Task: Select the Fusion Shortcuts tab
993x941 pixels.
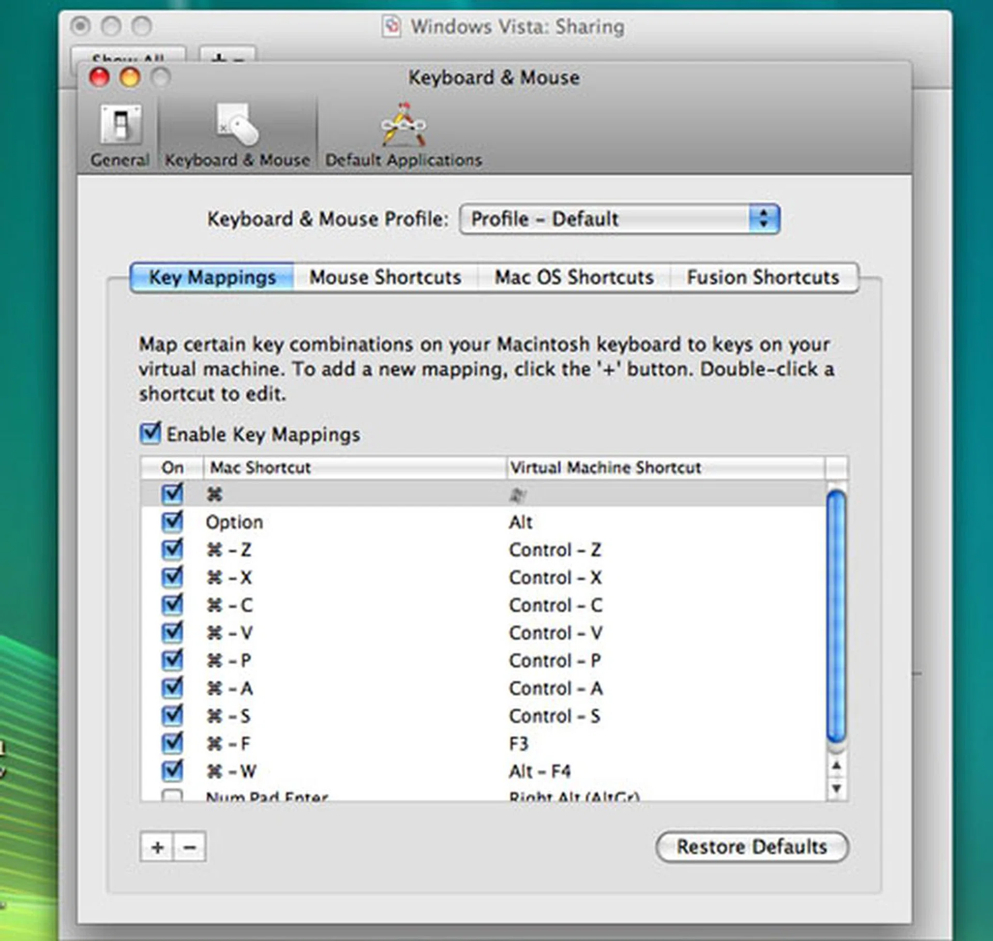Action: pyautogui.click(x=763, y=277)
